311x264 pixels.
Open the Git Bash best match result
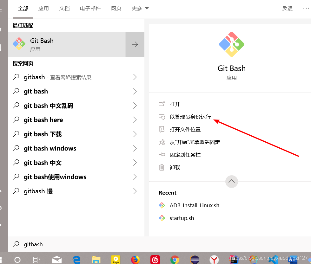coord(67,44)
